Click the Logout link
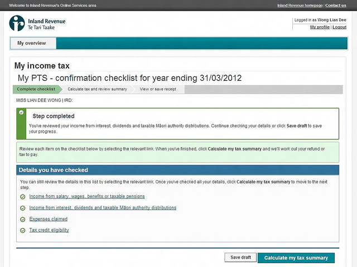This screenshot has width=357, height=267. 339,27
